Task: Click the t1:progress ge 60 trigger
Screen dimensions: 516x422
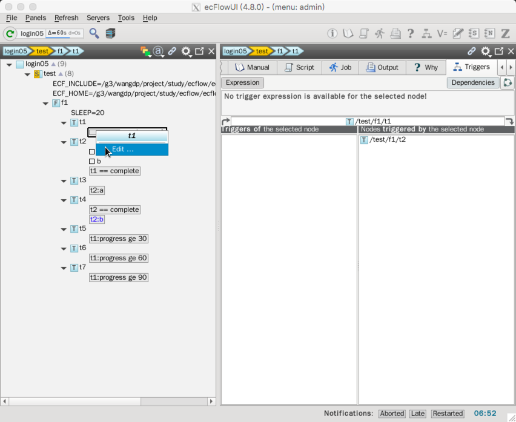Action: [x=119, y=258]
